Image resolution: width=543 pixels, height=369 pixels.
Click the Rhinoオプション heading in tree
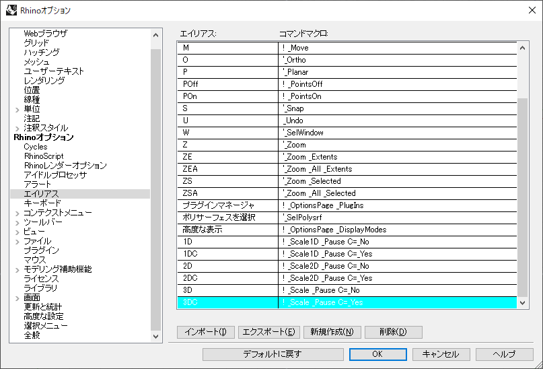(44, 137)
